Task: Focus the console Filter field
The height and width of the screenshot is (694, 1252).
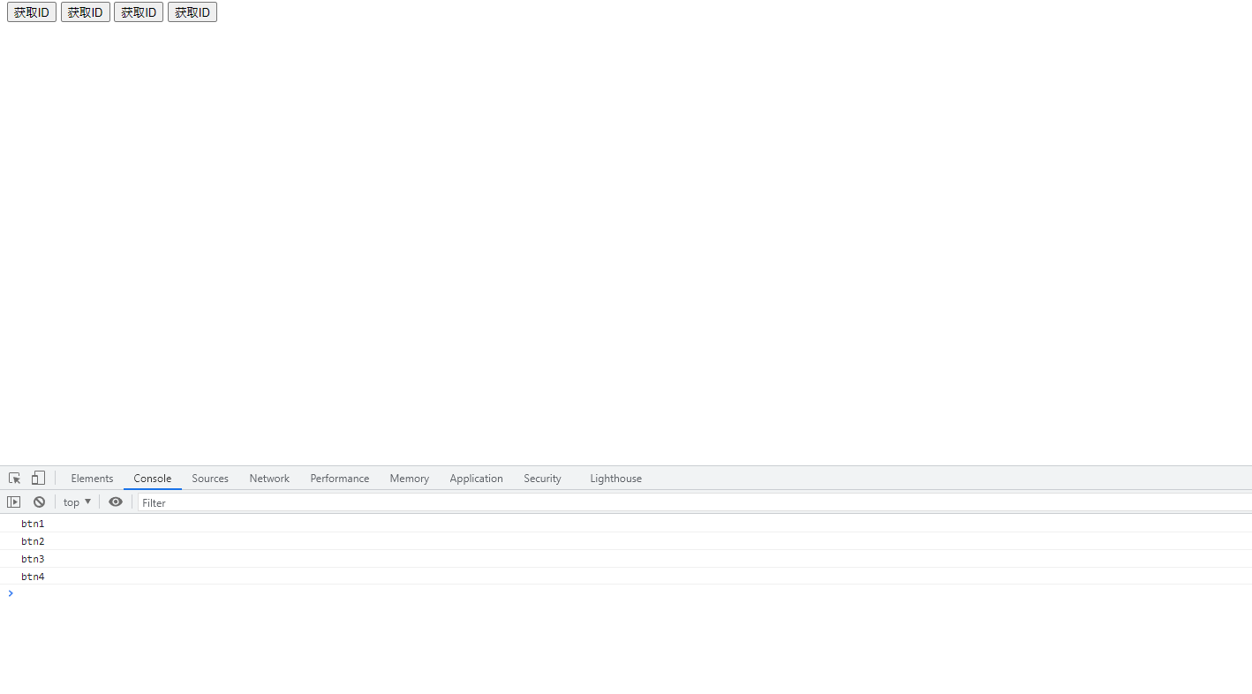Action: click(694, 502)
